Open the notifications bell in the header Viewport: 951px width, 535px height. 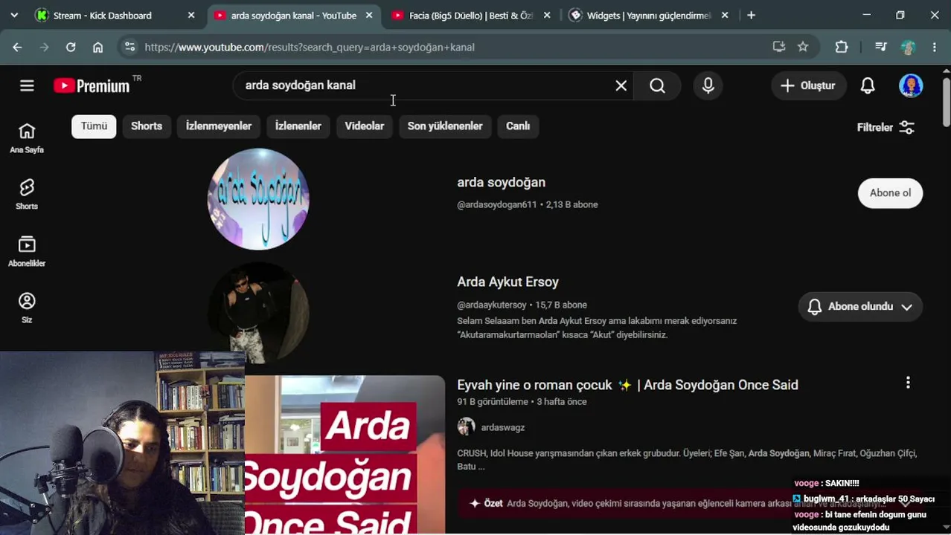coord(868,85)
